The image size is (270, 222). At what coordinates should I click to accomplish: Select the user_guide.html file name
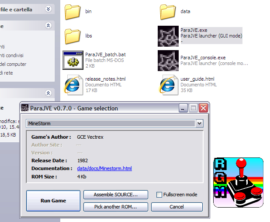(197, 79)
